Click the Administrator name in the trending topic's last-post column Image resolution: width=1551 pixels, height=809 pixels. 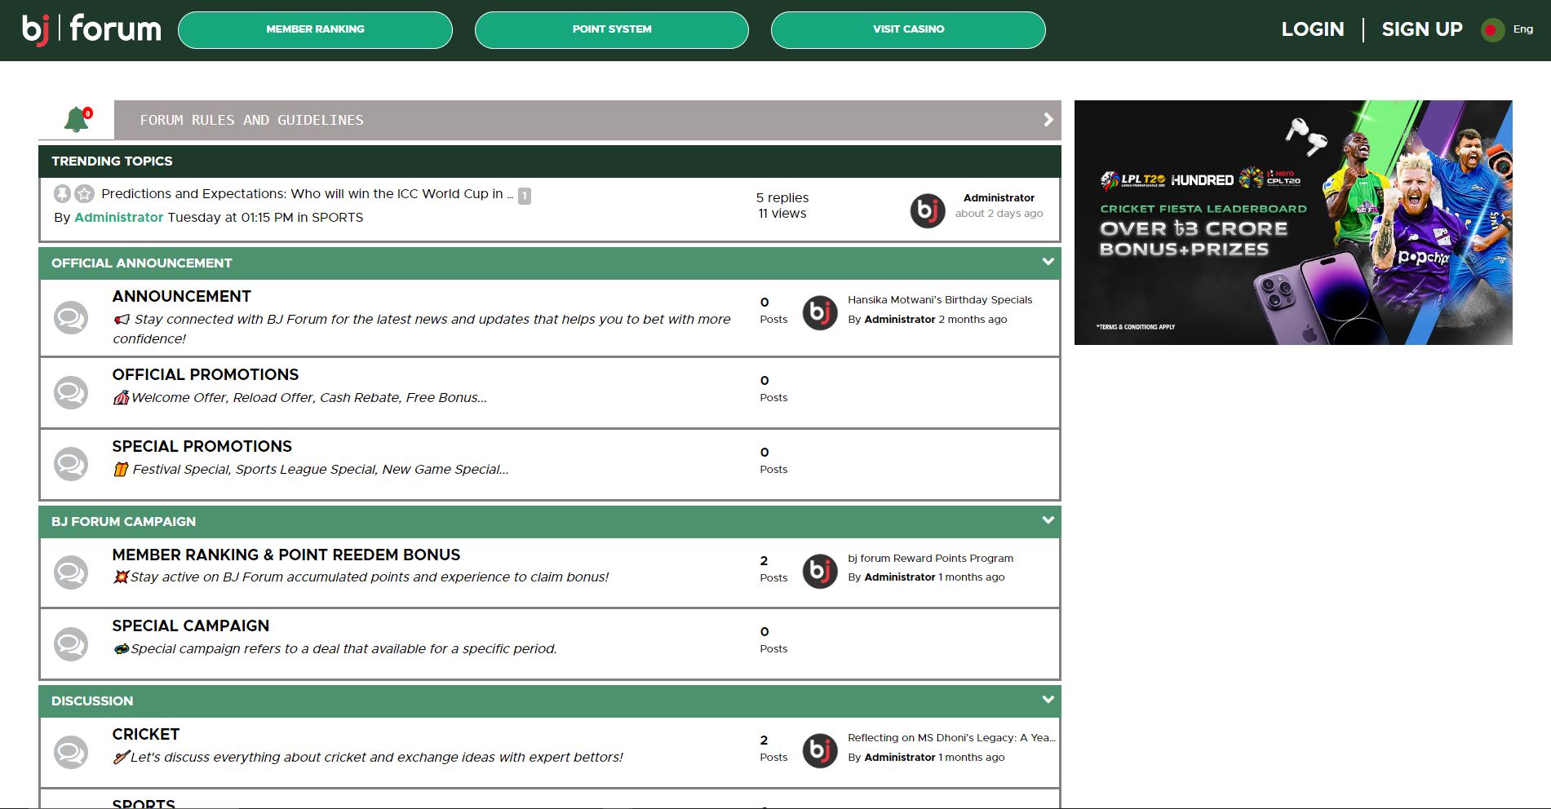tap(999, 198)
